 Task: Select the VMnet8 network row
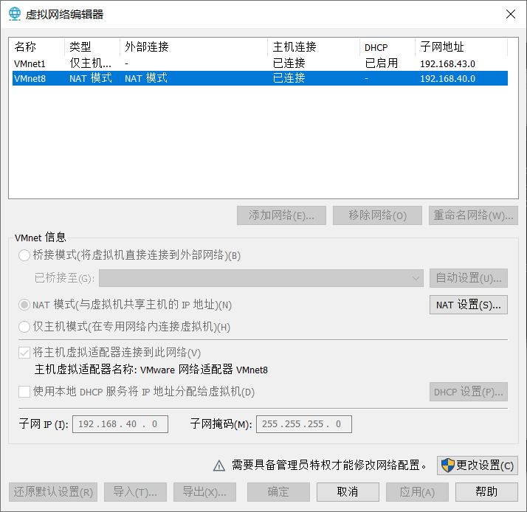pyautogui.click(x=260, y=78)
